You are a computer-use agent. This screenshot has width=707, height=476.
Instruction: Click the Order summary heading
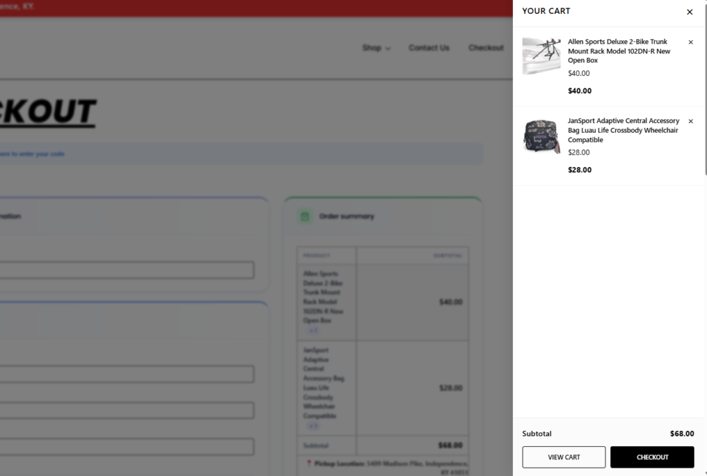(347, 216)
